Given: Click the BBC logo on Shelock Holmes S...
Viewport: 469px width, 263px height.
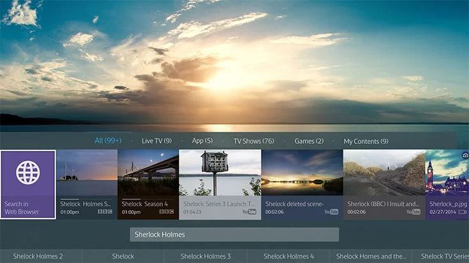Looking at the screenshot, I should point(105,211).
